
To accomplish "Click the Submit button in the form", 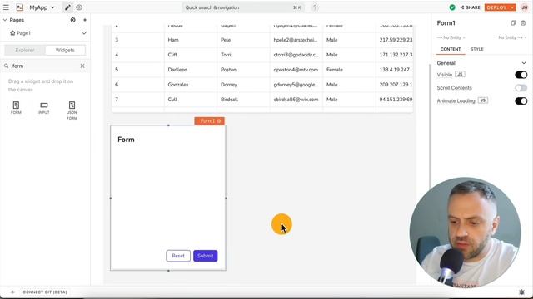I will coord(206,256).
